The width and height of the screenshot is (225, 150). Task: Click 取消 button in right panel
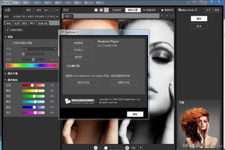tap(199, 26)
